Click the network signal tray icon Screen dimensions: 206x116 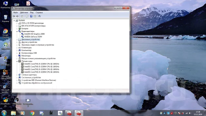point(186,113)
